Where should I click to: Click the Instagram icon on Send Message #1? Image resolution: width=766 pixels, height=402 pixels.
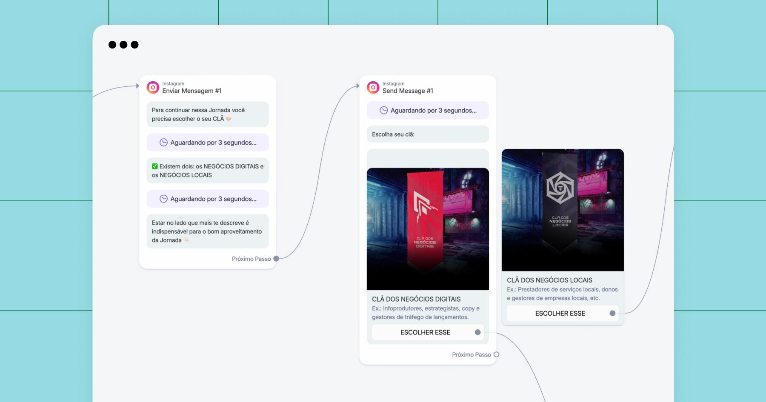pos(373,87)
